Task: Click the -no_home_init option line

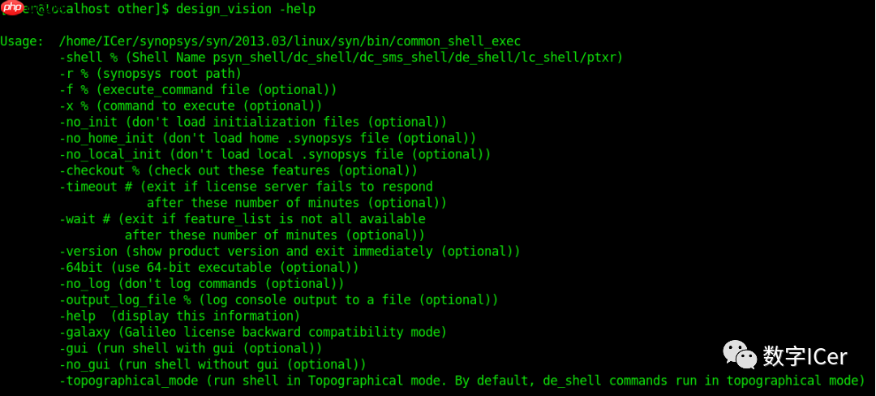Action: [x=268, y=138]
